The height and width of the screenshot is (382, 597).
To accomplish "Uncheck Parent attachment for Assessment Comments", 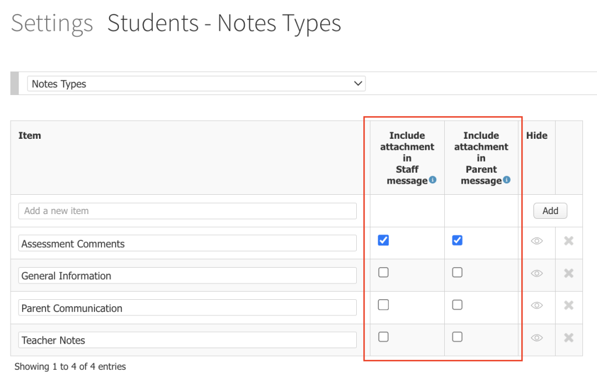I will coord(457,240).
